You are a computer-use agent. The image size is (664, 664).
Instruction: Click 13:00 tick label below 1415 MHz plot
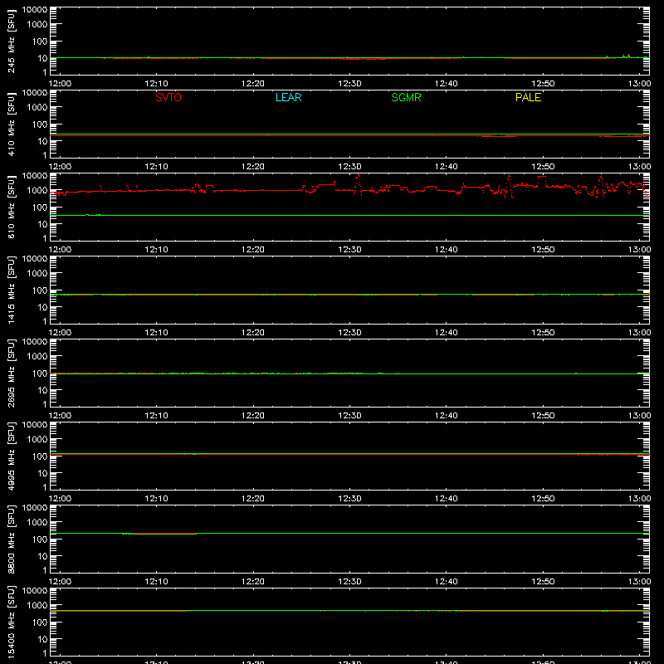click(x=639, y=333)
